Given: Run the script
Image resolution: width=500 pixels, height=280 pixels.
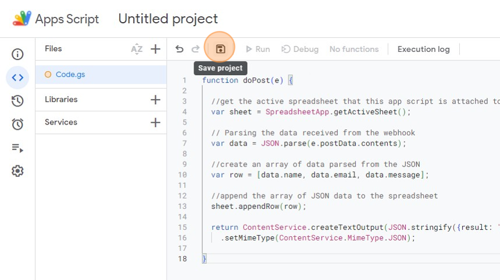Looking at the screenshot, I should 258,49.
